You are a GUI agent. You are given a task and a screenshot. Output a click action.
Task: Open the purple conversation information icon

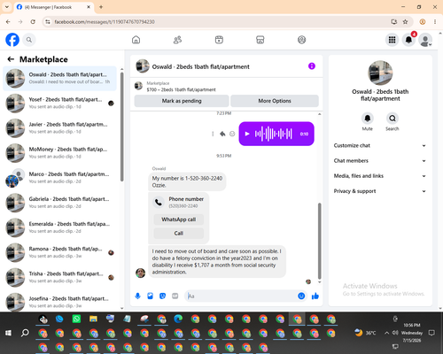[x=312, y=66]
